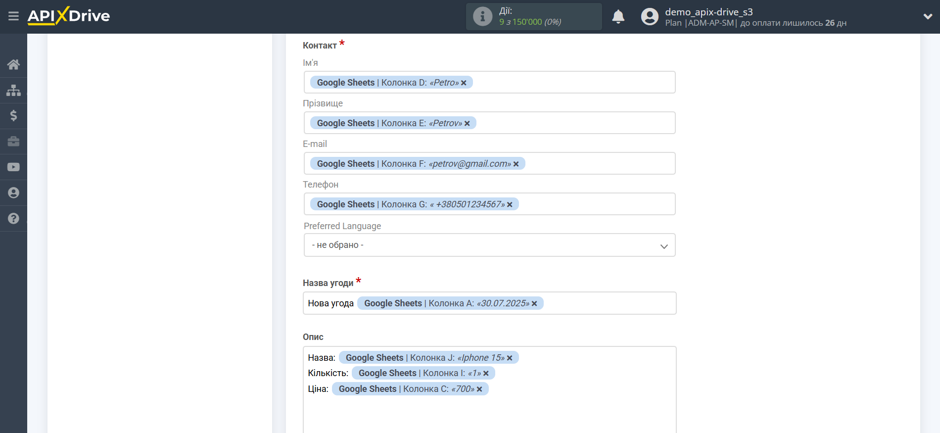
Task: Go to the Home sidebar icon
Action: (x=13, y=64)
